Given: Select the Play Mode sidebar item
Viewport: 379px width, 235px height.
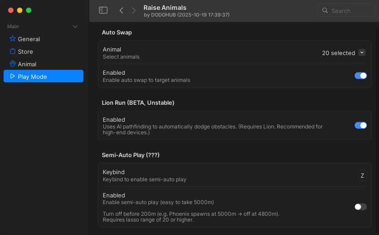Looking at the screenshot, I should tap(44, 76).
